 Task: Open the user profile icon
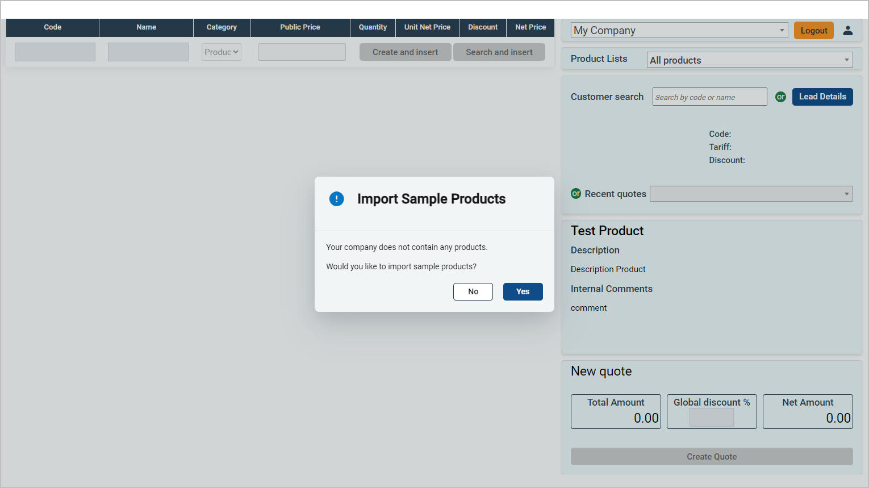pos(848,31)
